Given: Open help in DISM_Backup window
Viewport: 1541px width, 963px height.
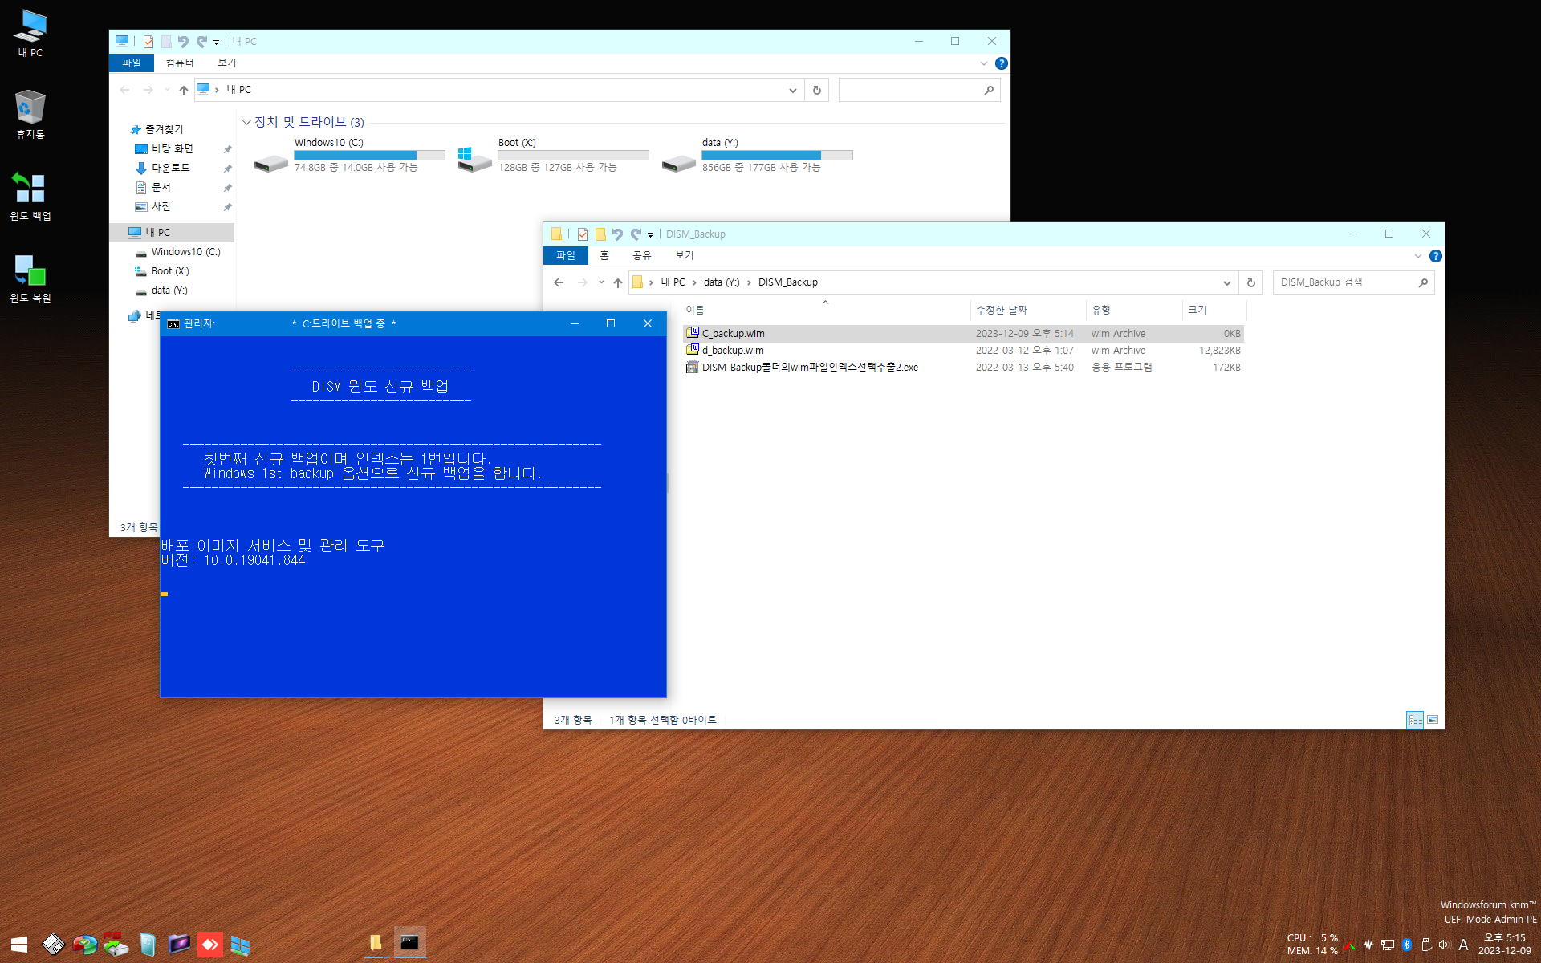Looking at the screenshot, I should (1435, 256).
